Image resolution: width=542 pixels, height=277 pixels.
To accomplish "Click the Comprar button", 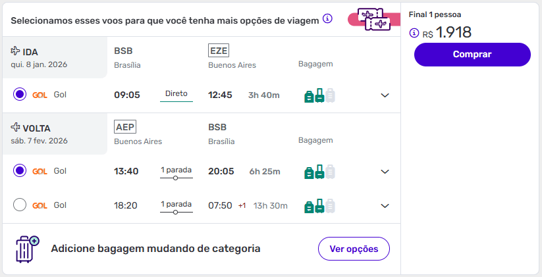I will (x=472, y=55).
